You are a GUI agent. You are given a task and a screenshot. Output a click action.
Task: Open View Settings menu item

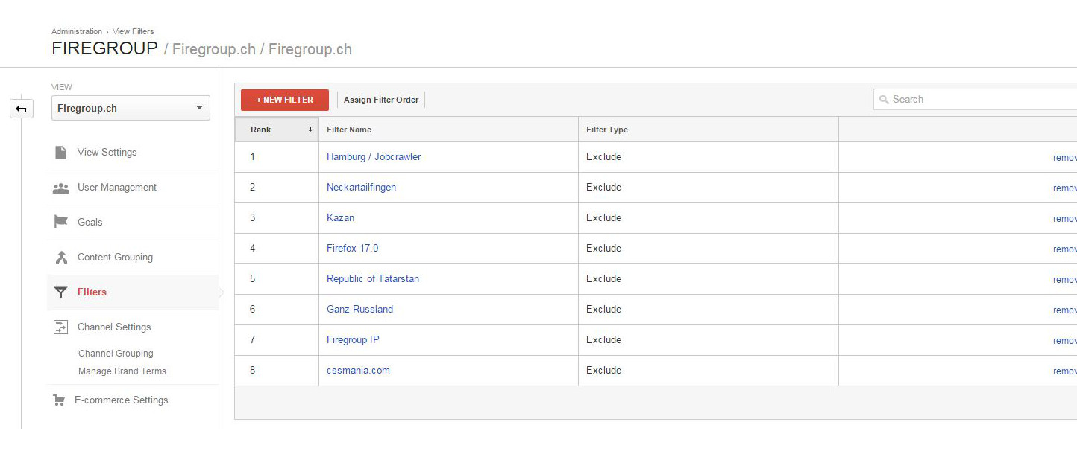tap(107, 152)
